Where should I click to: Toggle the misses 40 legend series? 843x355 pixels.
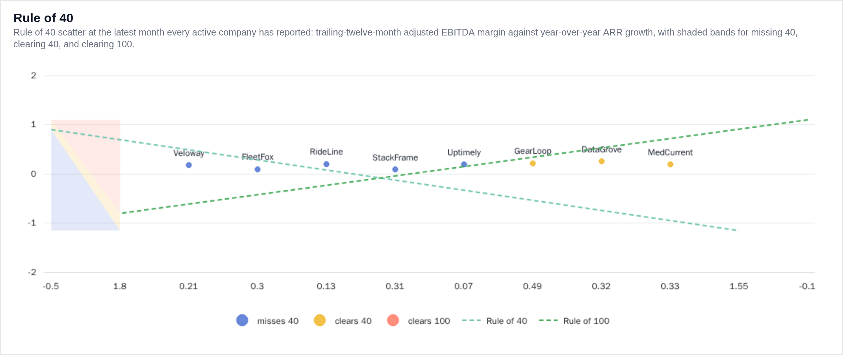[267, 321]
